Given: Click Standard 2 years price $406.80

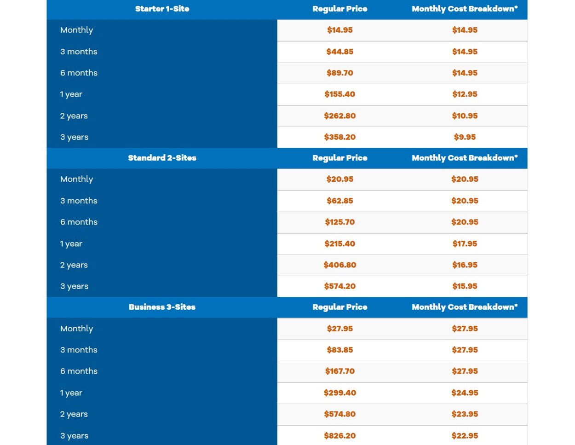Looking at the screenshot, I should coord(340,265).
